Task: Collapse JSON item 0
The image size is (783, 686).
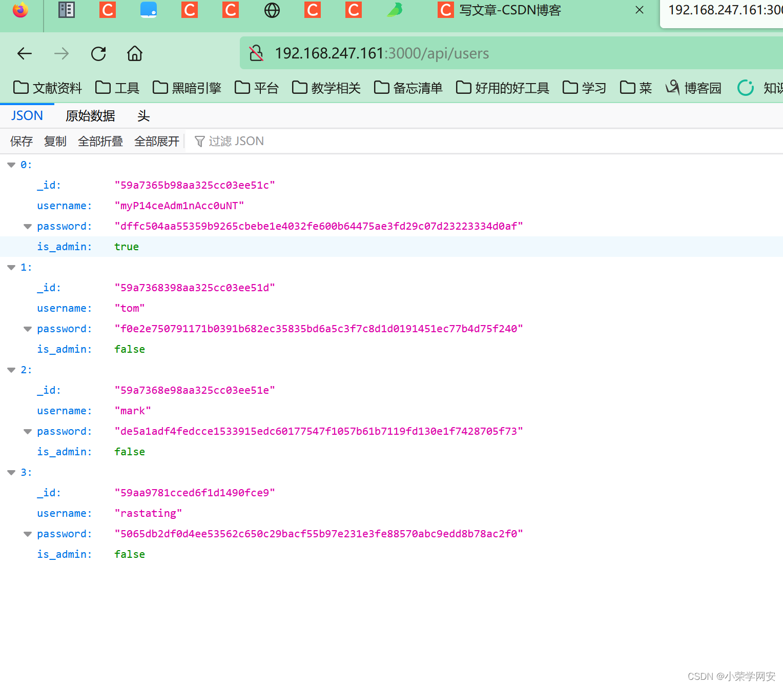Action: (x=11, y=165)
